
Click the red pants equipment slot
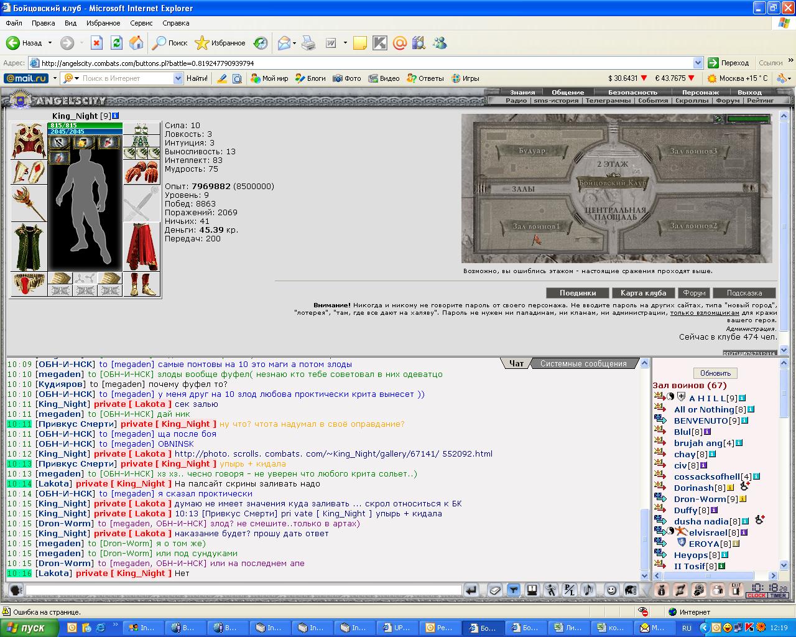[x=142, y=247]
